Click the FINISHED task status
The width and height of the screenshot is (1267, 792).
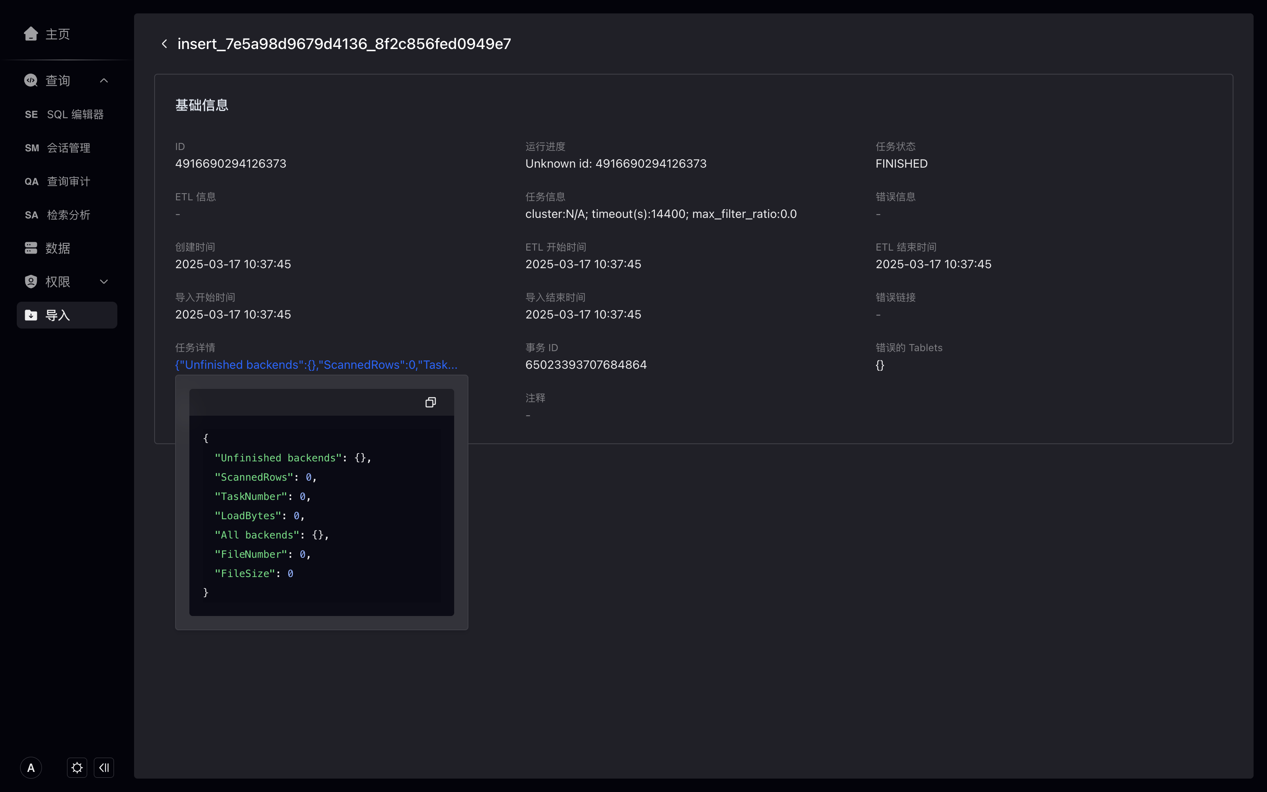tap(902, 163)
